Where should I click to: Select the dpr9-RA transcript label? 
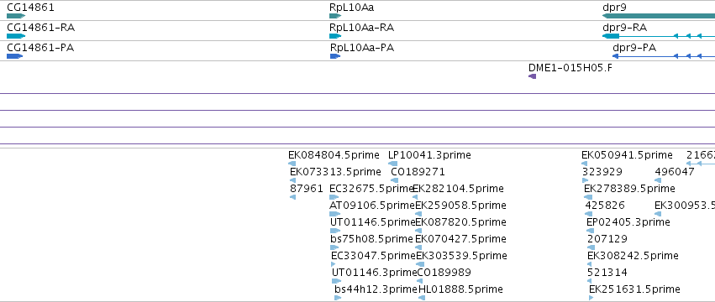coord(625,28)
